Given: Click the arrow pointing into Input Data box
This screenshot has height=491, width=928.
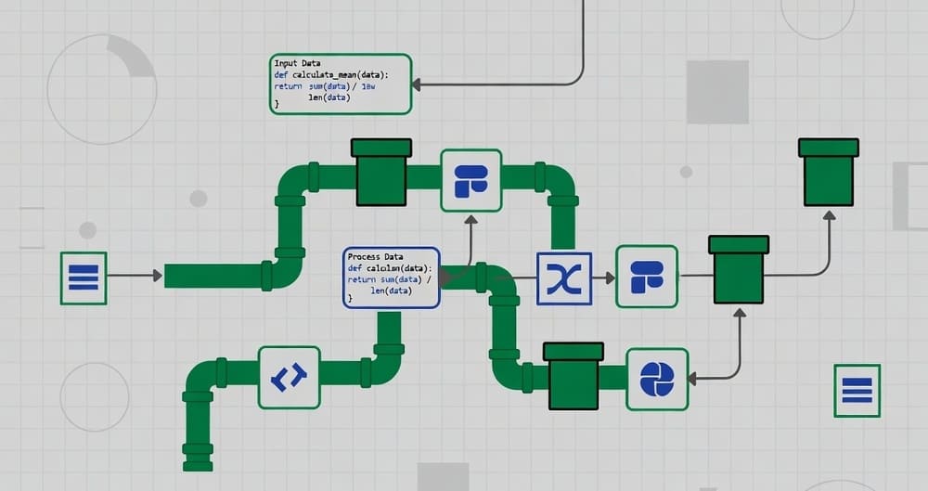Looking at the screenshot, I should [418, 84].
